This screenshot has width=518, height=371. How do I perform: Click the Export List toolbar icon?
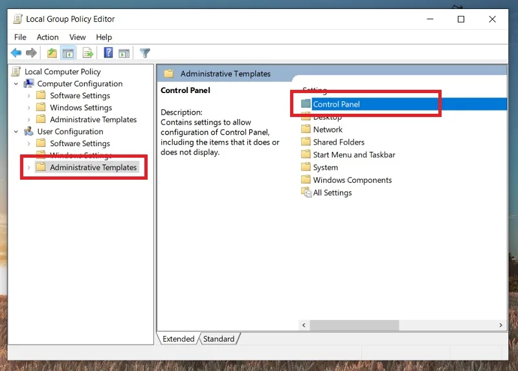[88, 53]
